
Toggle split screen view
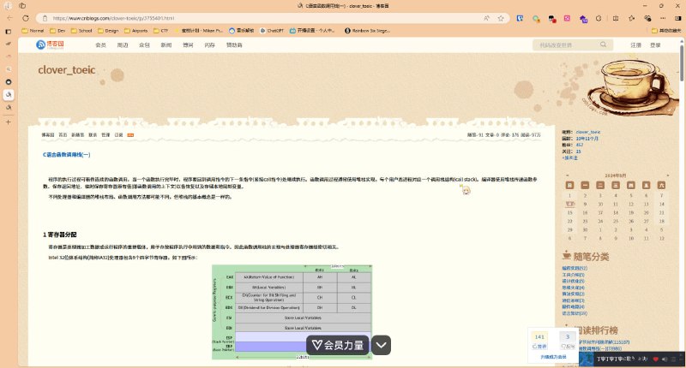pyautogui.click(x=616, y=18)
